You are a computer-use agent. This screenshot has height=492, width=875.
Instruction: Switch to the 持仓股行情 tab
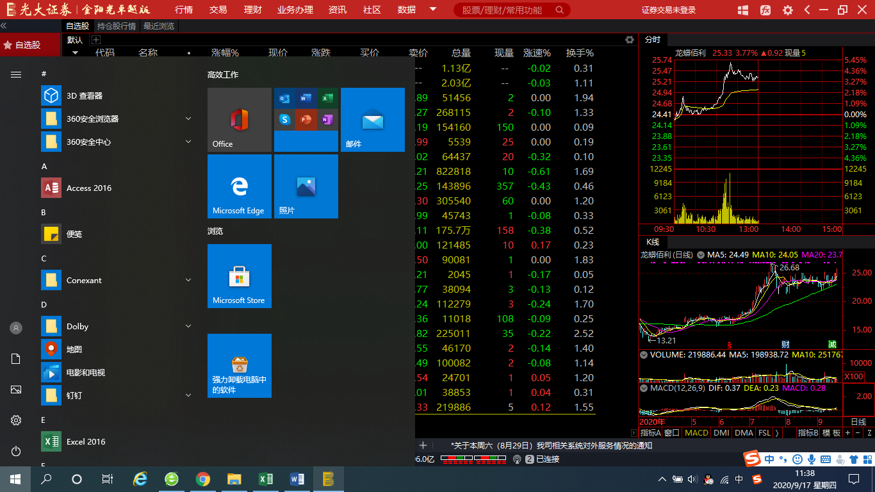click(116, 26)
